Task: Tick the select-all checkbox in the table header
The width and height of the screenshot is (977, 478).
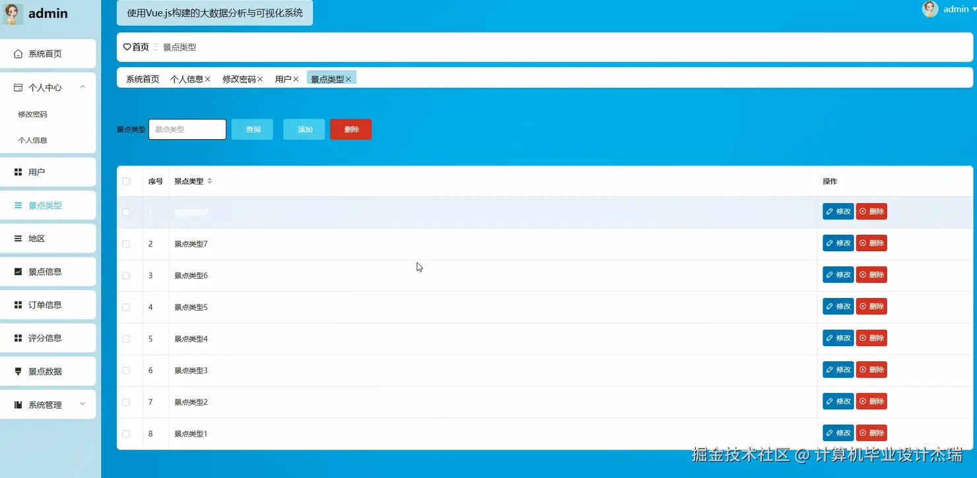Action: pos(126,181)
